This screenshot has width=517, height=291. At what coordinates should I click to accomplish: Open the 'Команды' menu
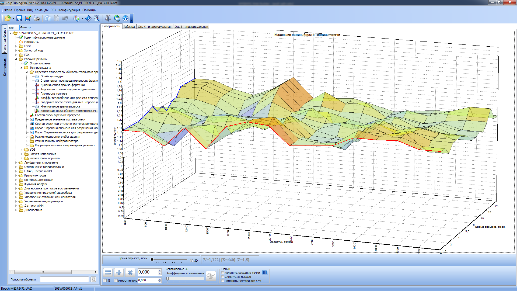pos(41,10)
